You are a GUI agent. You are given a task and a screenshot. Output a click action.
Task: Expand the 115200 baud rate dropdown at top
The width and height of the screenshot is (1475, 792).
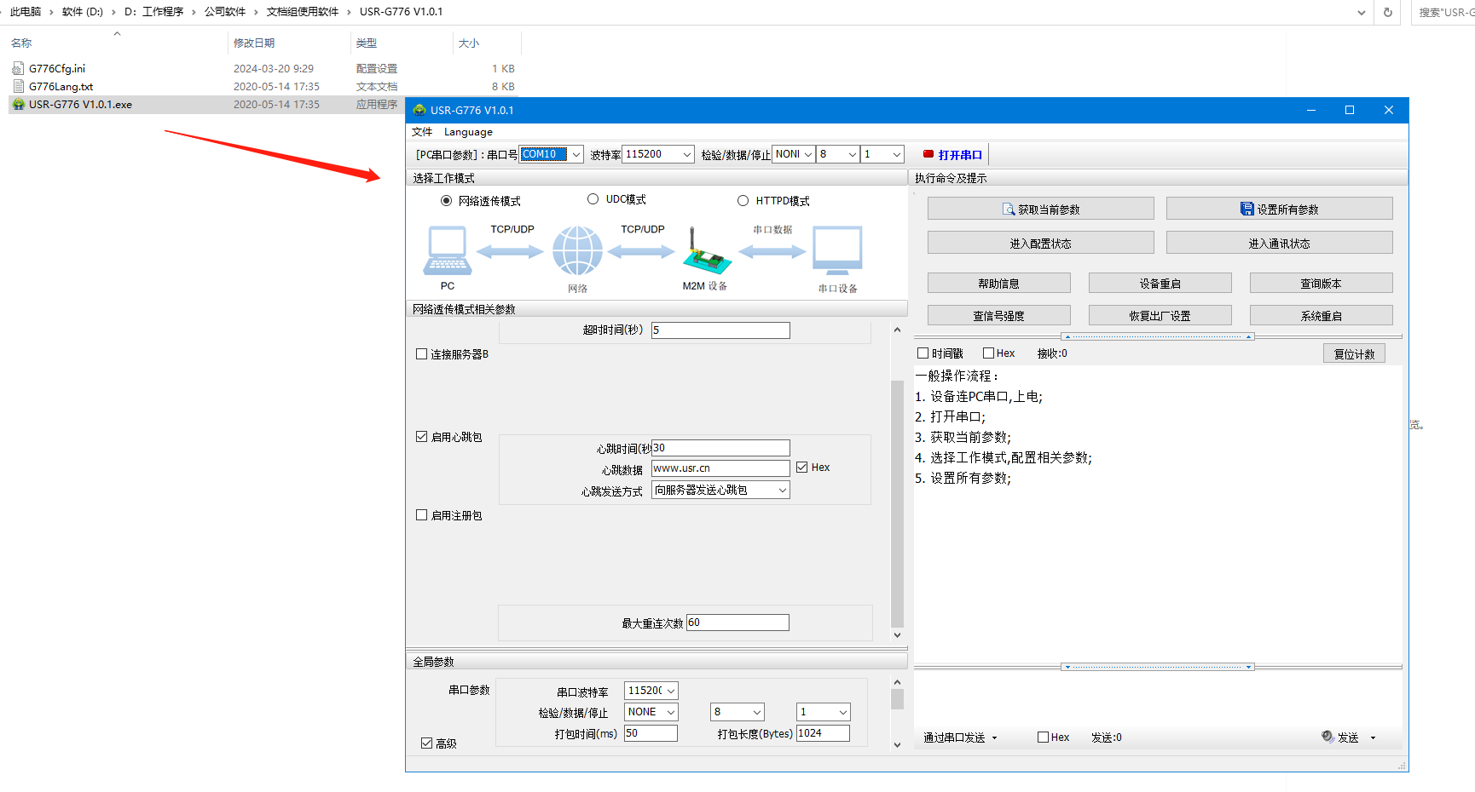[x=686, y=154]
